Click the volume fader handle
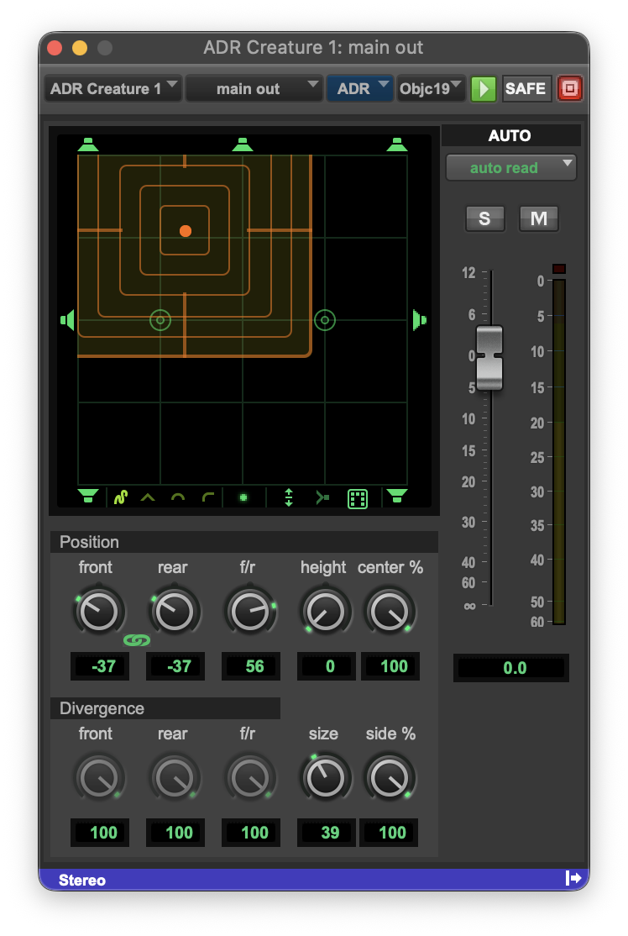The height and width of the screenshot is (936, 628). (489, 358)
